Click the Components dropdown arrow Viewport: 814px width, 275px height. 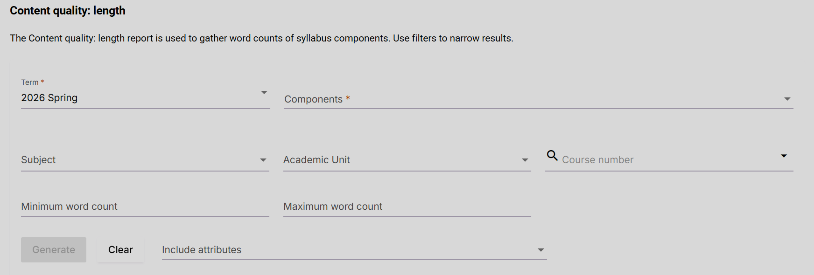pyautogui.click(x=787, y=99)
